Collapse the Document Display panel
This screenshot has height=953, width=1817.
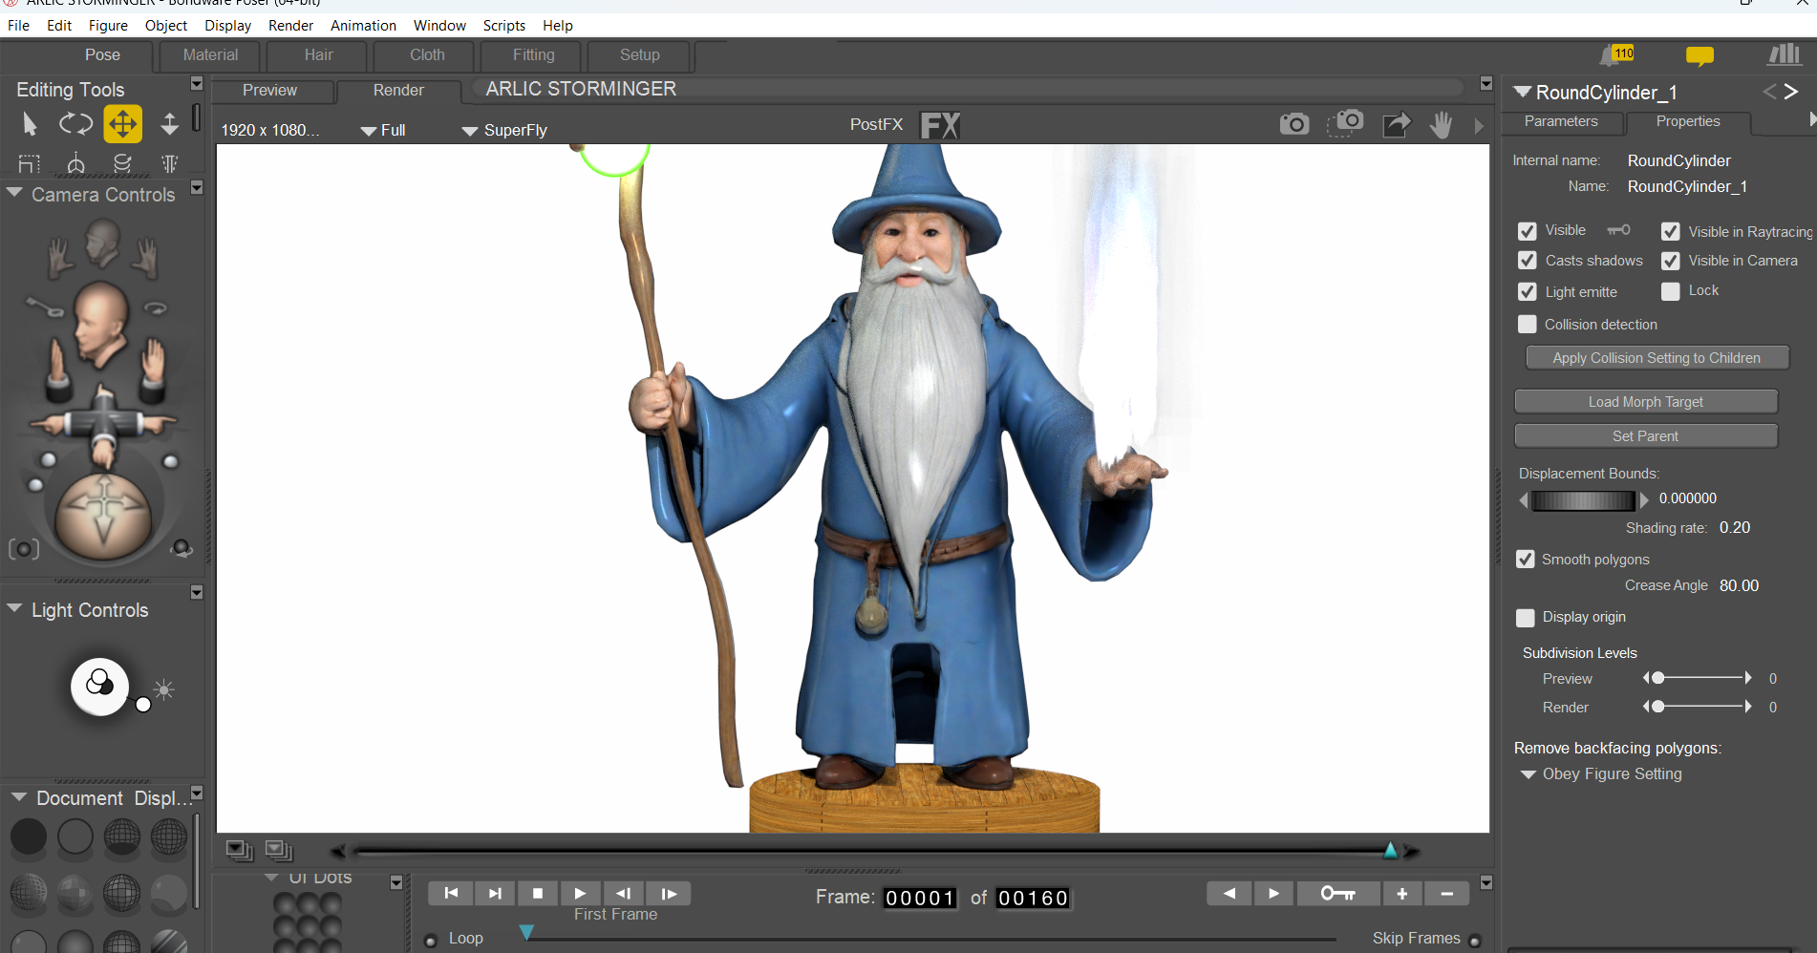click(x=18, y=796)
